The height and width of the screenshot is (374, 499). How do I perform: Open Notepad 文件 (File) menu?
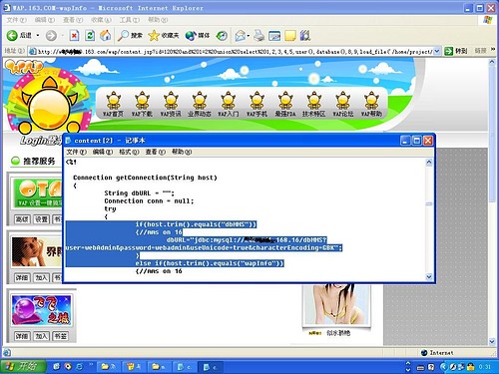point(76,152)
